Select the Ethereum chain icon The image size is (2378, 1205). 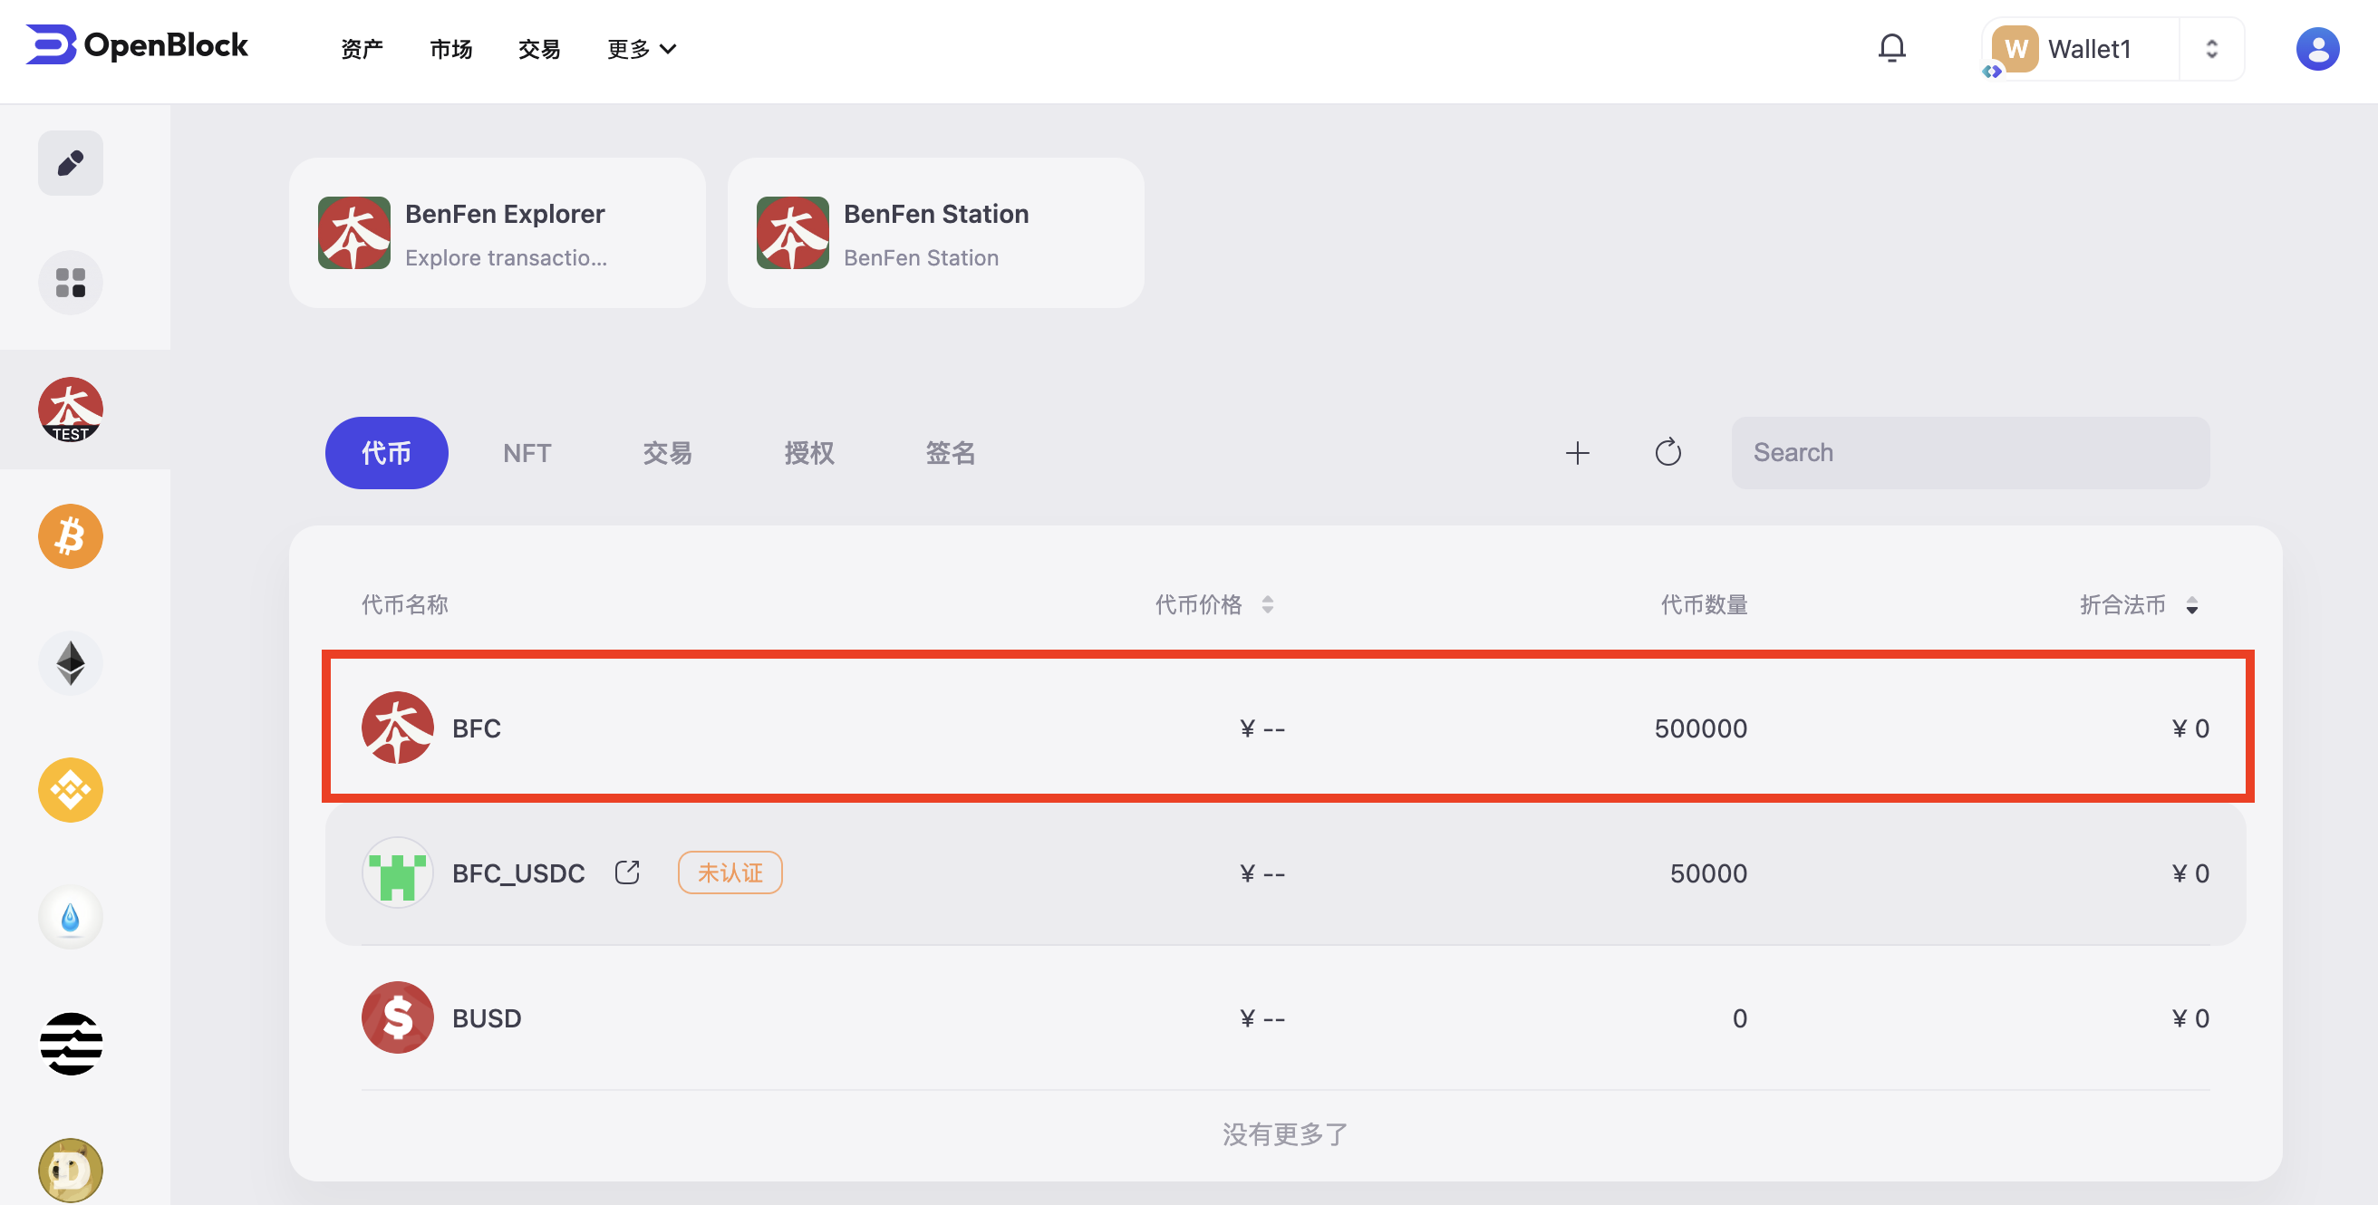[70, 663]
